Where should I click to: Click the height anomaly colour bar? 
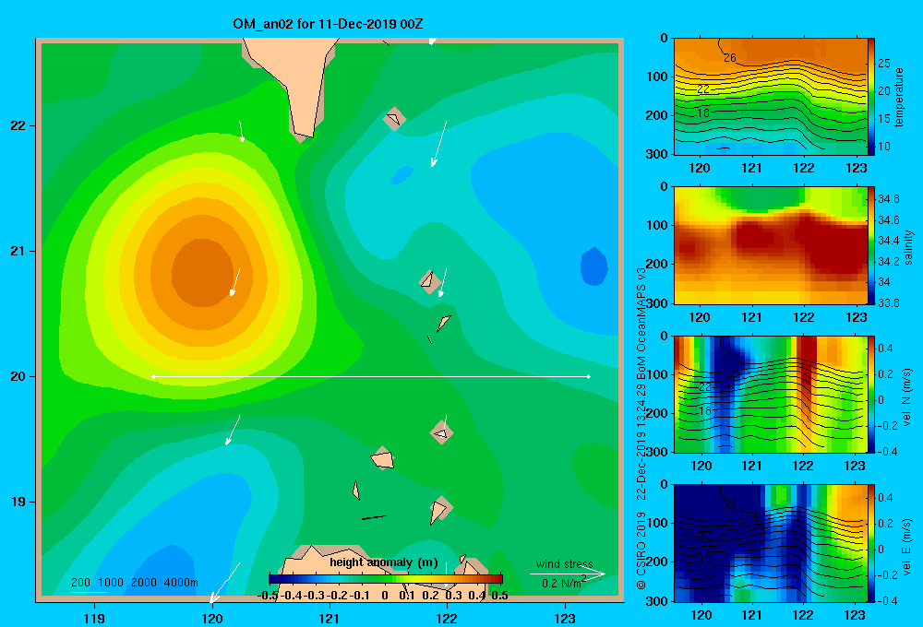tap(386, 579)
